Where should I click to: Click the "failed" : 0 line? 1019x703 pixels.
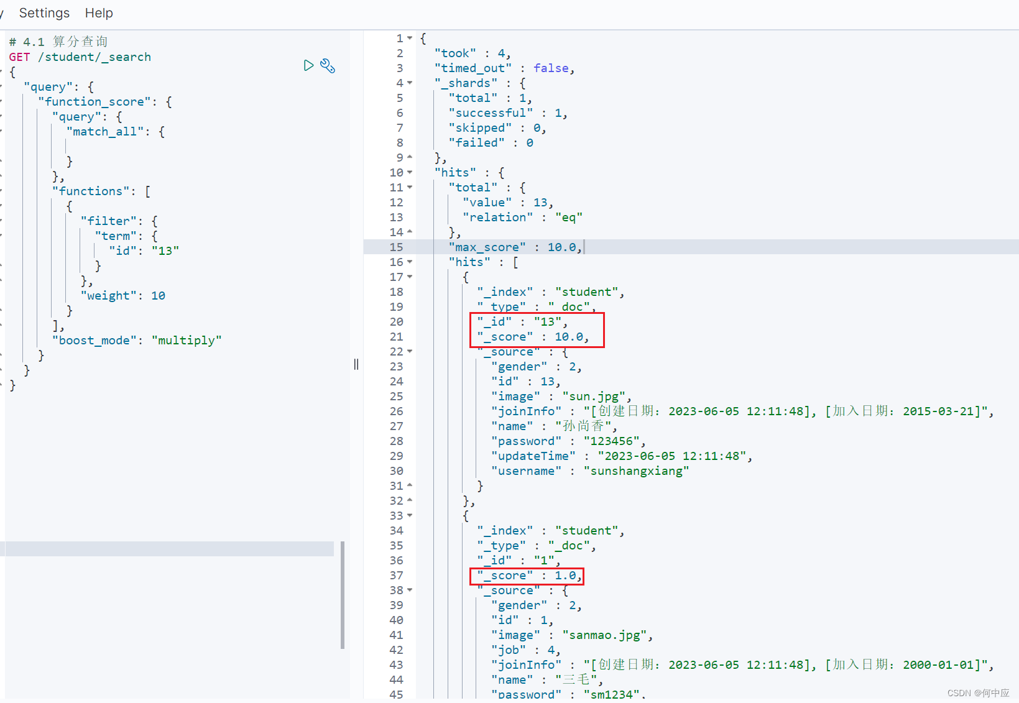click(x=491, y=142)
